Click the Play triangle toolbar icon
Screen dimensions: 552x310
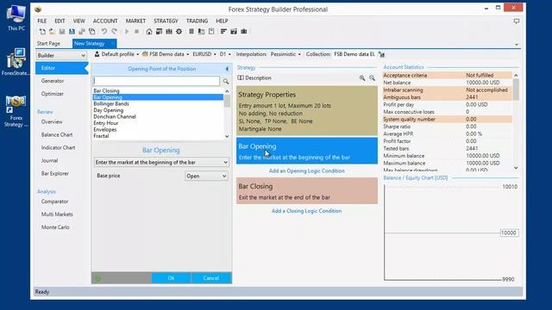point(127,32)
